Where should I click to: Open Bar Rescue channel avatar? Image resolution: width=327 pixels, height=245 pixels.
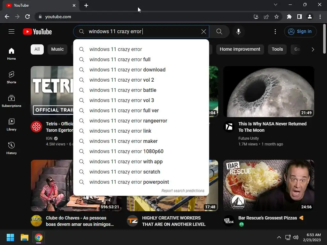tap(229, 221)
